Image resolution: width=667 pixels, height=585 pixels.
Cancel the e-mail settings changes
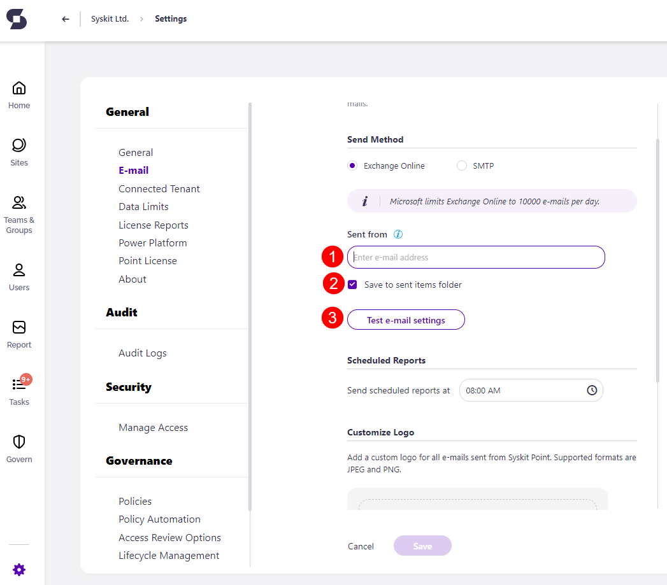coord(361,546)
